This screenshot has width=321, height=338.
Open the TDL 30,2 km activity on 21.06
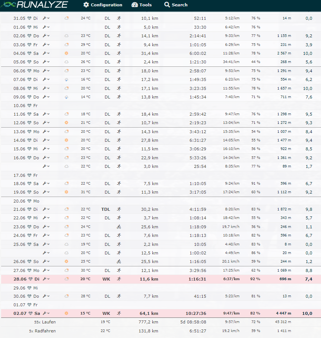(x=149, y=210)
